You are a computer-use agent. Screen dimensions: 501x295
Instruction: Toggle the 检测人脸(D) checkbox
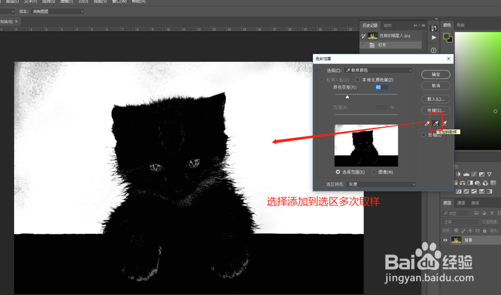point(322,79)
